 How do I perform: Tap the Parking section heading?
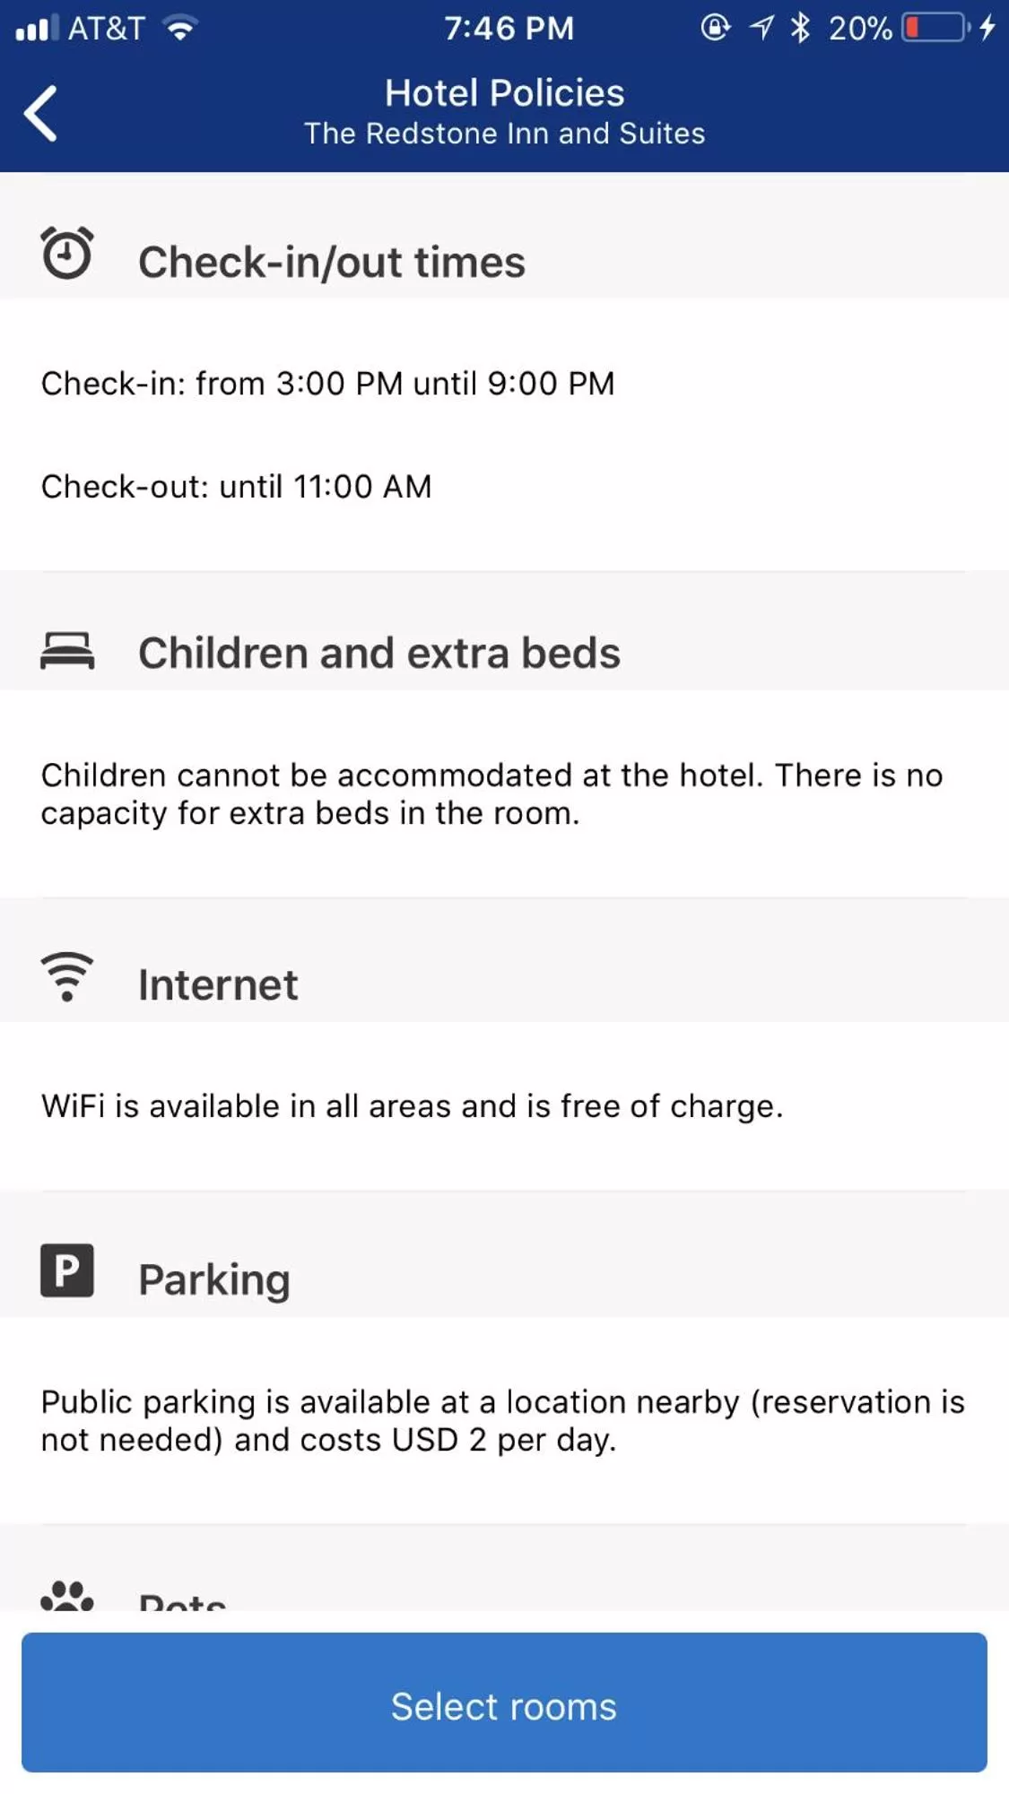point(214,1279)
